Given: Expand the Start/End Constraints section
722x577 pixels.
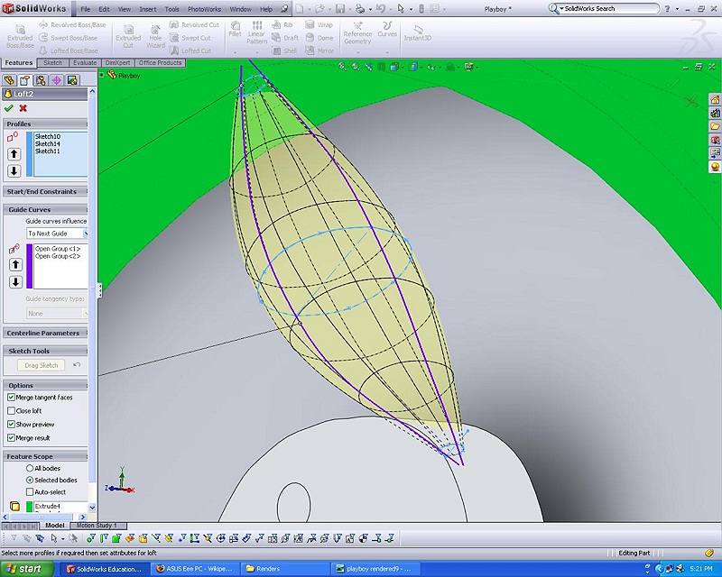Looking at the screenshot, I should click(42, 191).
